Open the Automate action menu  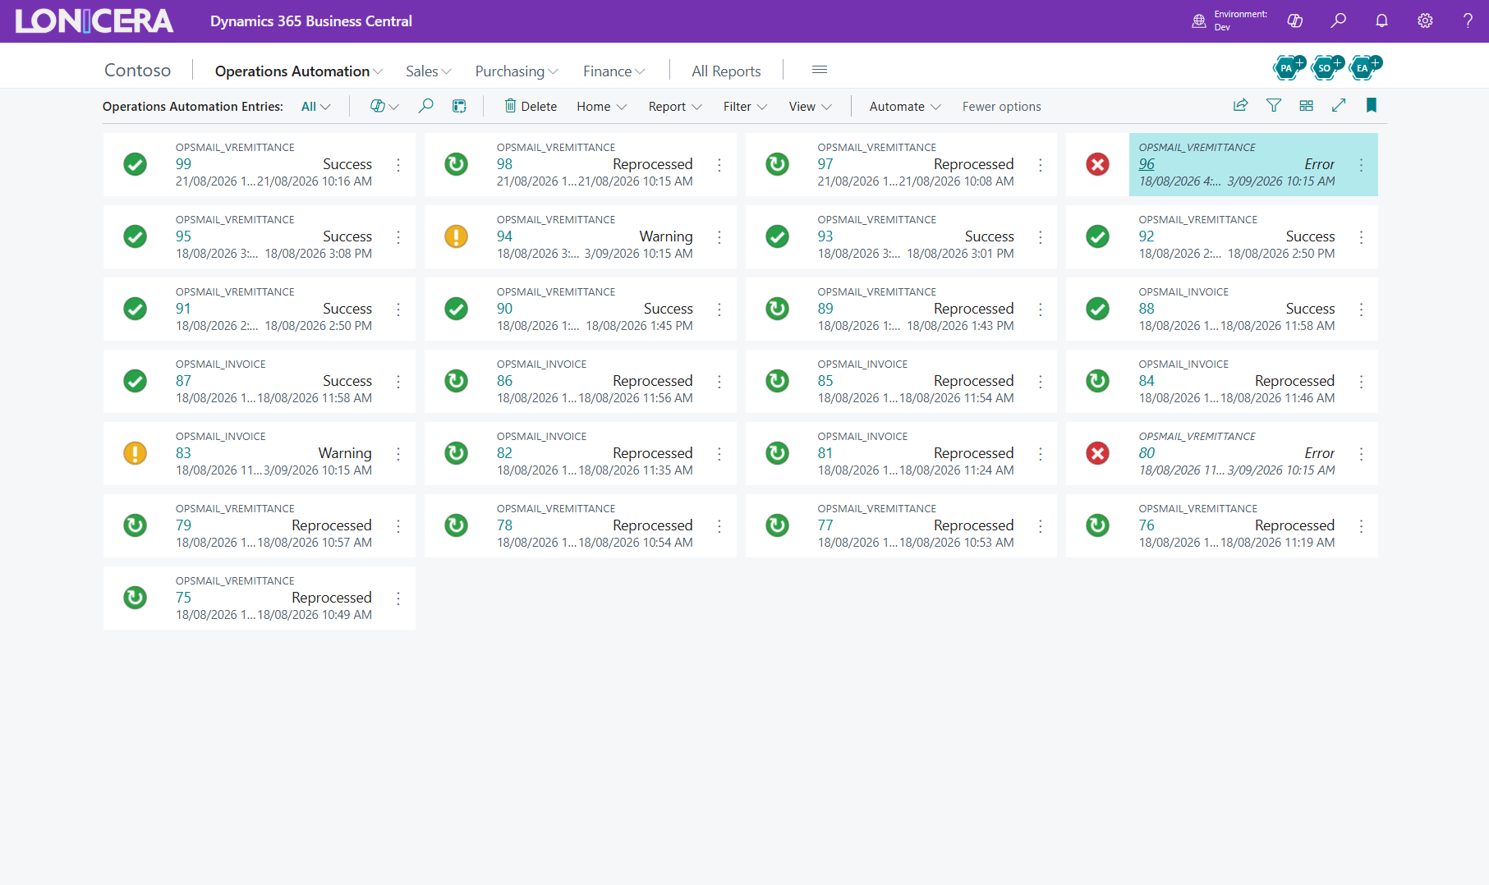(x=905, y=107)
